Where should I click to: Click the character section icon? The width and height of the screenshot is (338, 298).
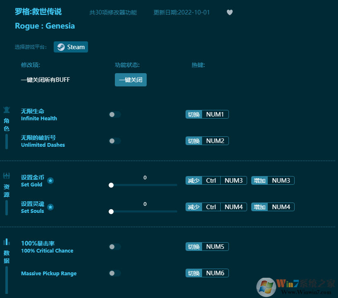point(7,110)
